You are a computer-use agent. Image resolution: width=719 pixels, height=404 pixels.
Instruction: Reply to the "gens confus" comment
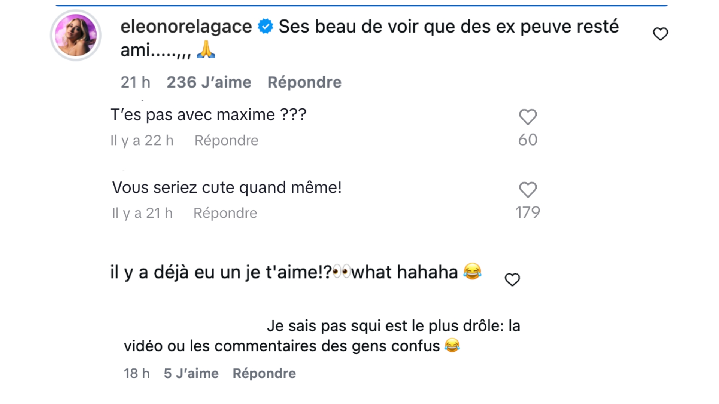(264, 373)
